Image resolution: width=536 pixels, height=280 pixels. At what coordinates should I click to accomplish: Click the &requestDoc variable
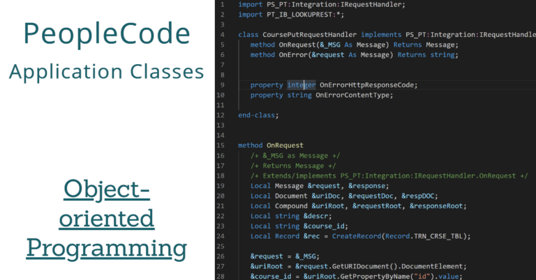[x=371, y=196]
